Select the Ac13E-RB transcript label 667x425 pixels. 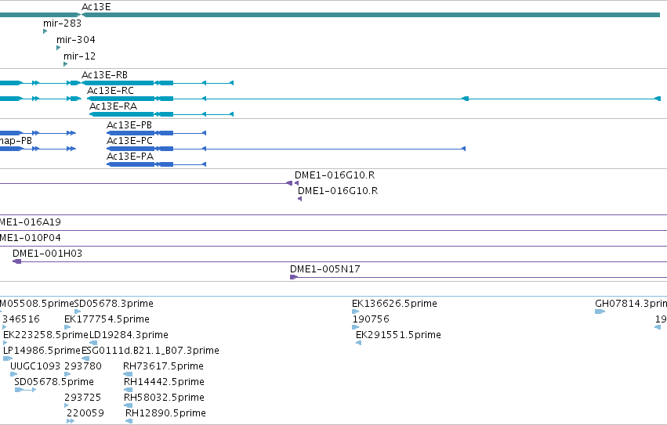click(105, 75)
